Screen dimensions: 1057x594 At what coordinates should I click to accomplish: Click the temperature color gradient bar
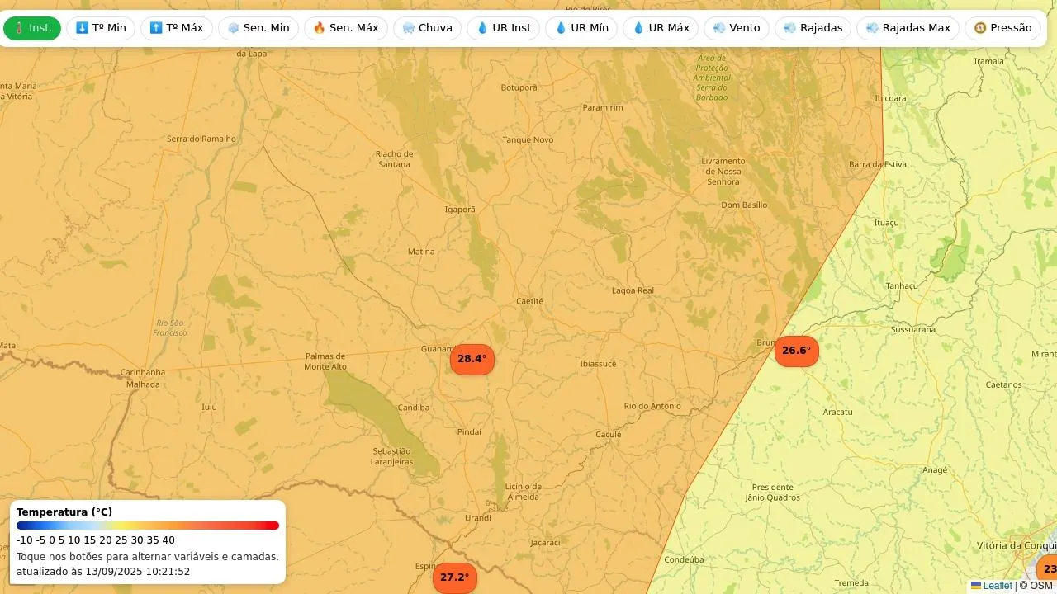coord(148,526)
